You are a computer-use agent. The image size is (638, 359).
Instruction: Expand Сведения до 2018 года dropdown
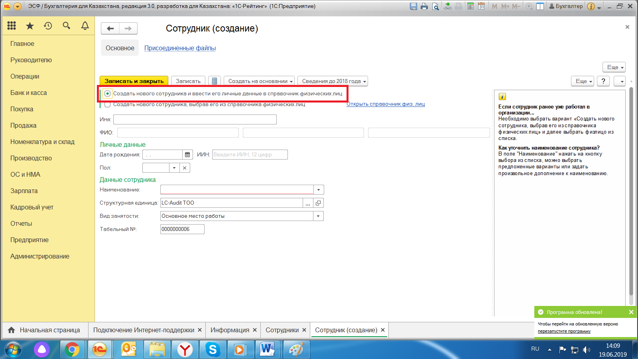coord(333,81)
